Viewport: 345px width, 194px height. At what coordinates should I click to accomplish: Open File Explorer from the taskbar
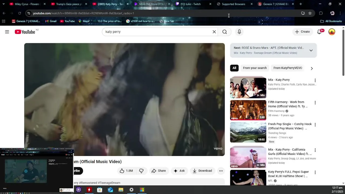tap(121, 190)
